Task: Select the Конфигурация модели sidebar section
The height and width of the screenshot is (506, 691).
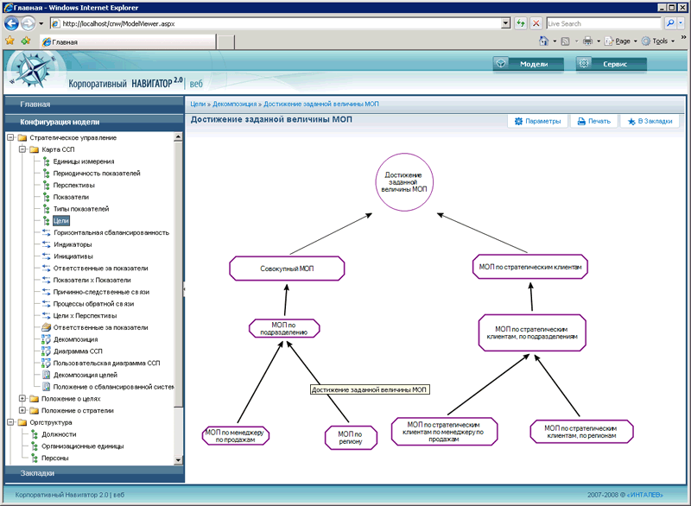Action: 94,122
